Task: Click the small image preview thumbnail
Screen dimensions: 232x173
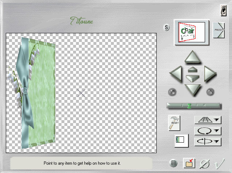Action: click(x=181, y=141)
